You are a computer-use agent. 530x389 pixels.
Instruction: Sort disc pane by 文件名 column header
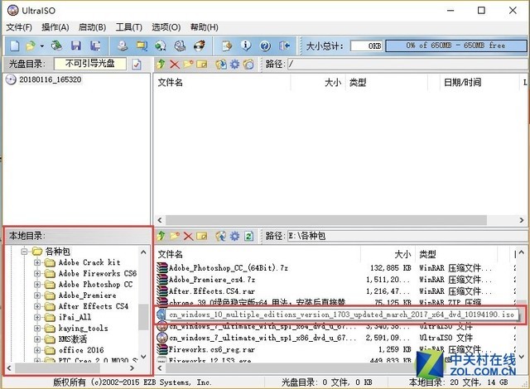tap(170, 83)
